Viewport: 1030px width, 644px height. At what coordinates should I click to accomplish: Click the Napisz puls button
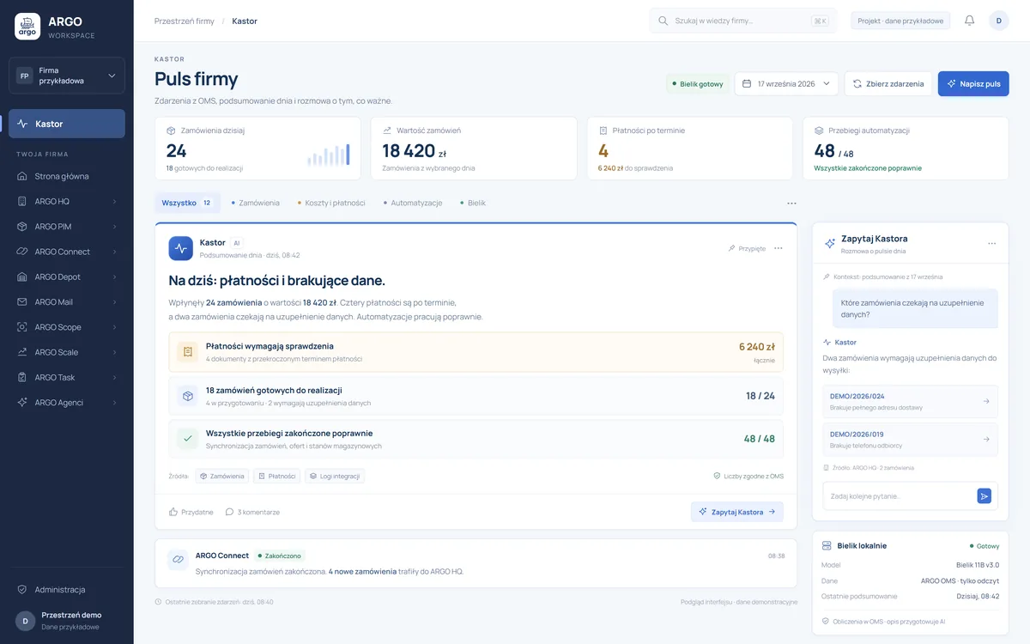(x=973, y=83)
